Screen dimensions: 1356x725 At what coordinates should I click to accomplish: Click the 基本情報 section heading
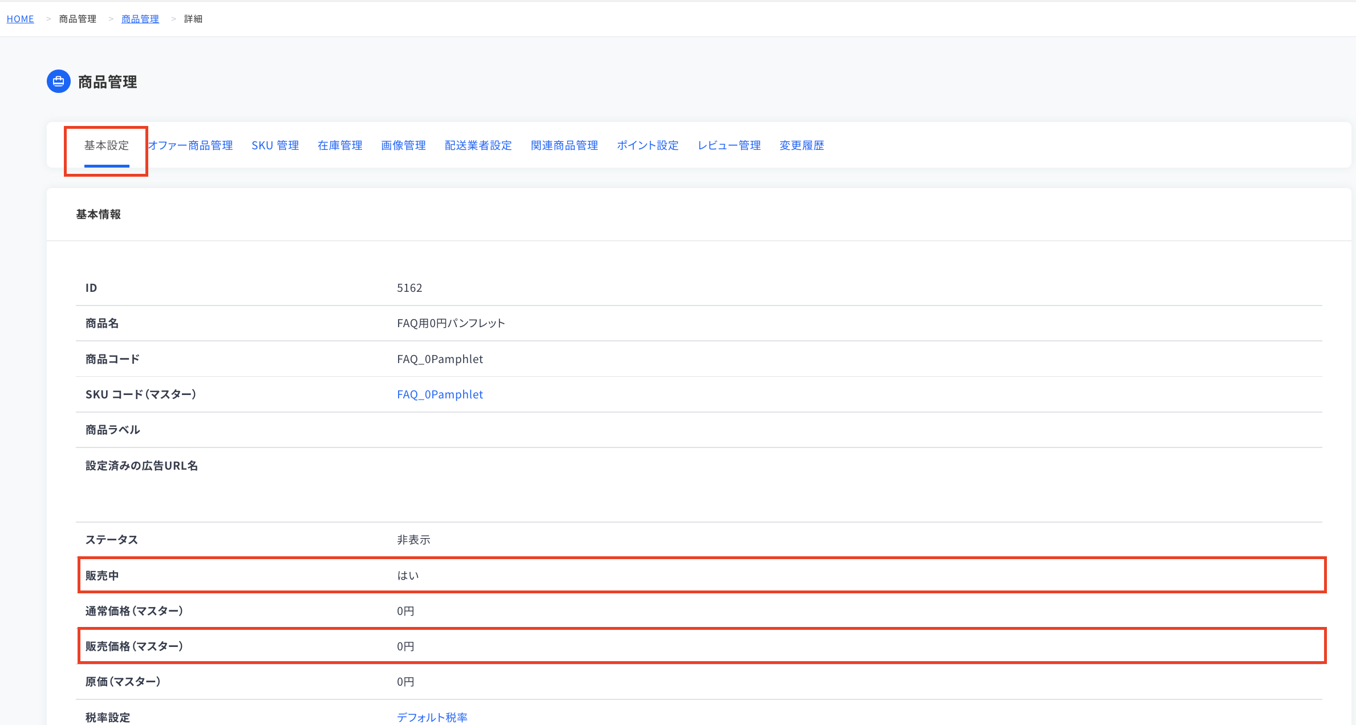99,214
